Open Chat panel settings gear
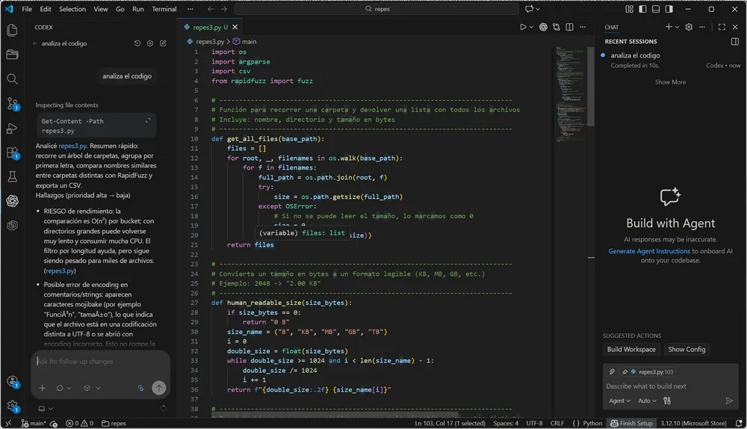 click(x=689, y=27)
